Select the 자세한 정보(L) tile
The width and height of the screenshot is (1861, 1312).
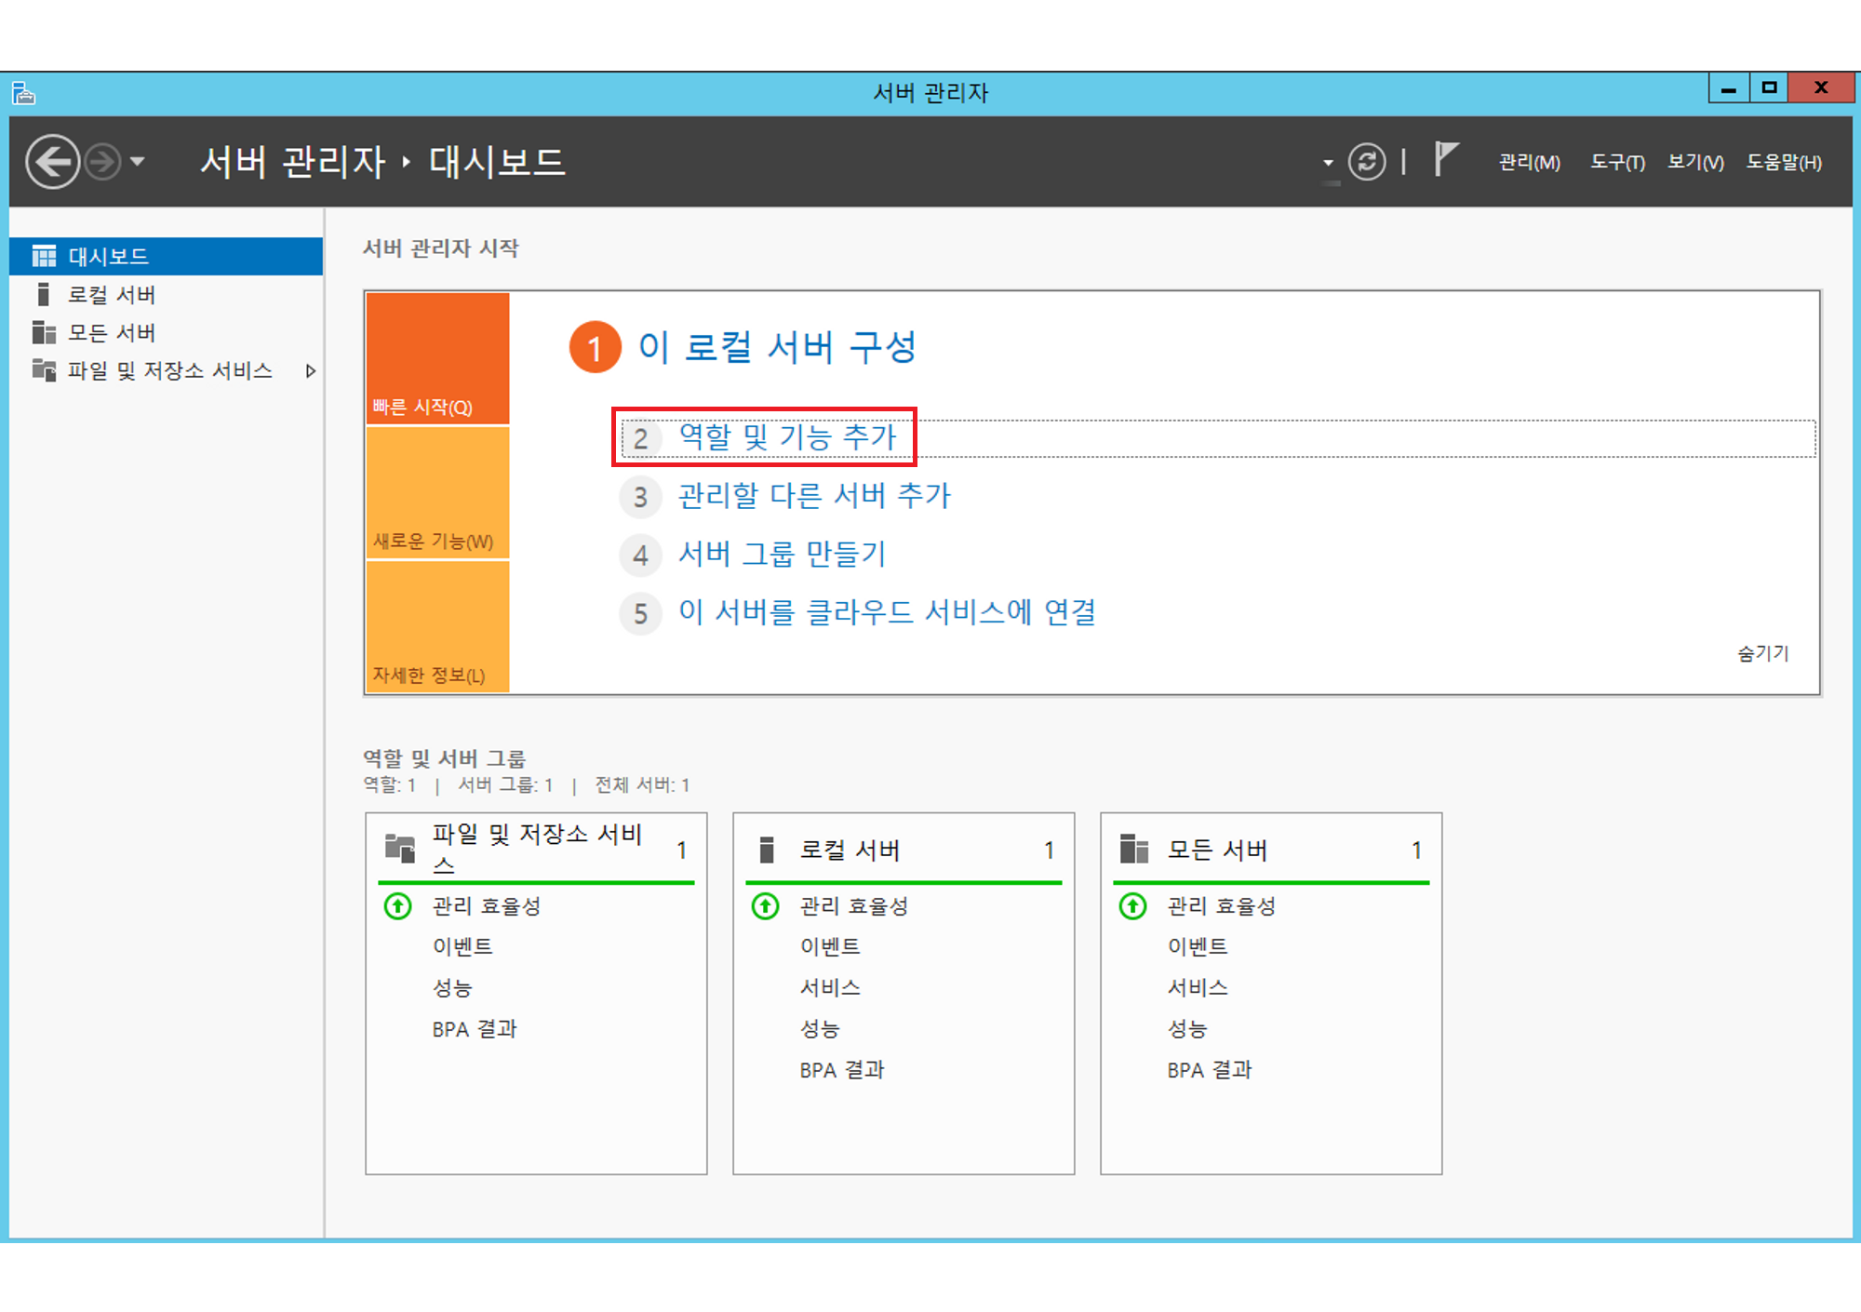(x=437, y=627)
